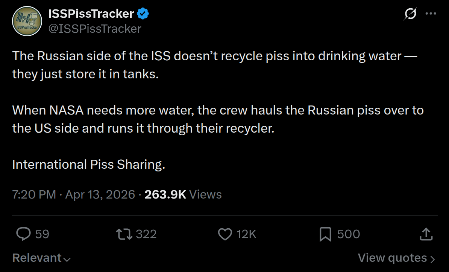Click the tweet text International Piss Sharing
This screenshot has width=449, height=272.
point(89,165)
